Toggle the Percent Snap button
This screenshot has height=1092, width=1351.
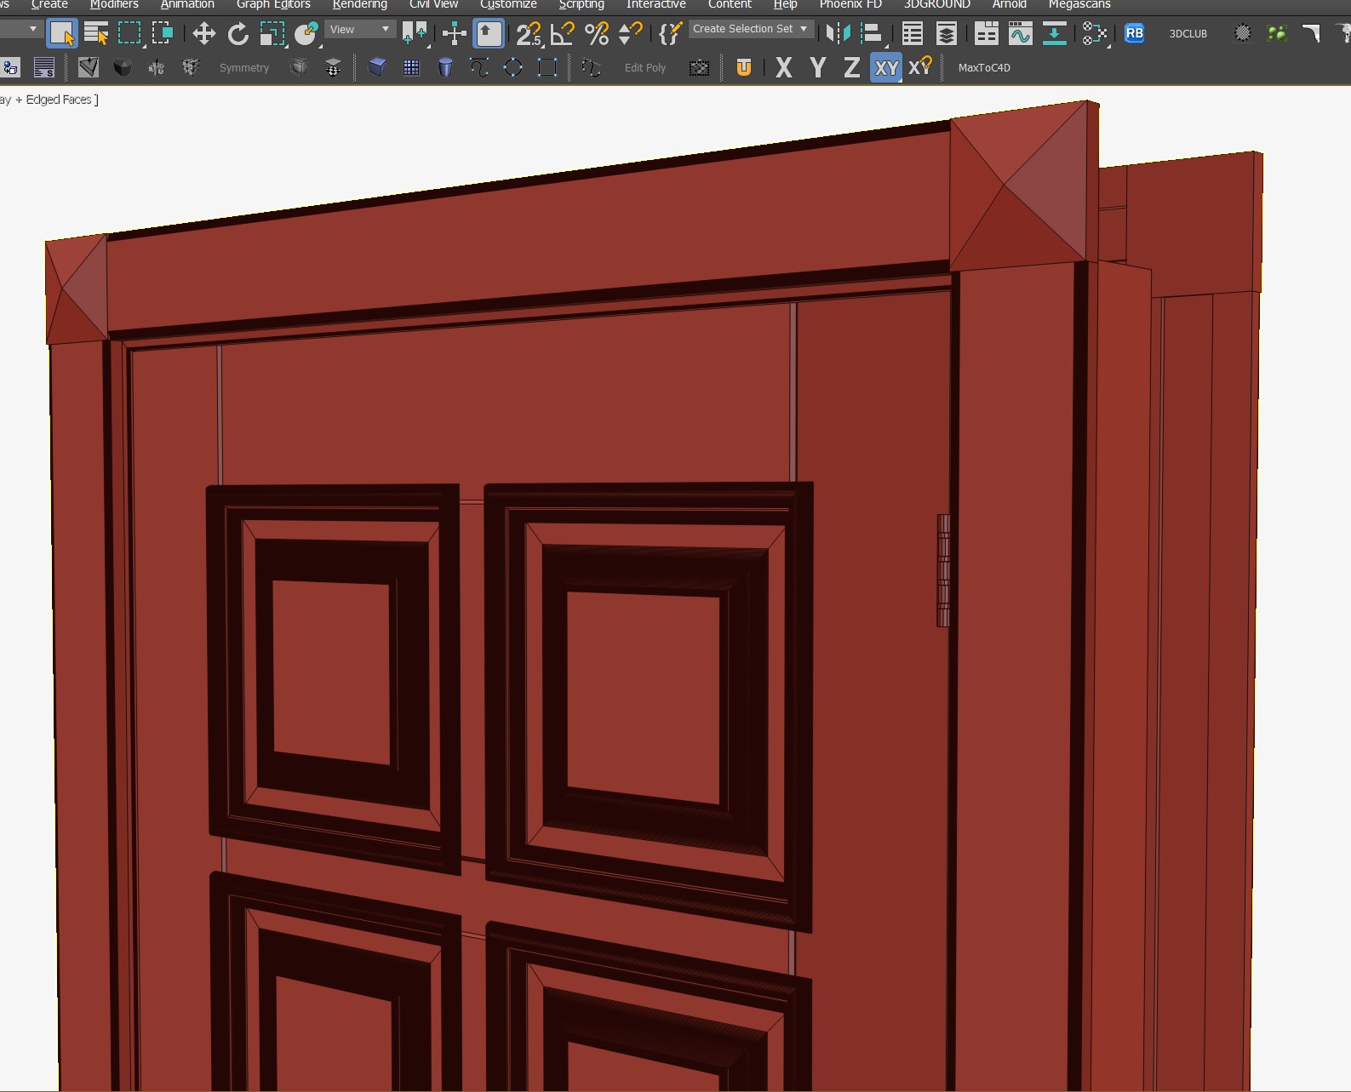click(x=597, y=34)
